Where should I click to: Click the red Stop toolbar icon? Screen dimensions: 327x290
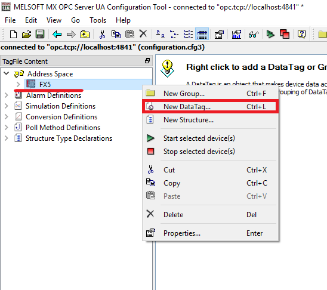(285, 34)
